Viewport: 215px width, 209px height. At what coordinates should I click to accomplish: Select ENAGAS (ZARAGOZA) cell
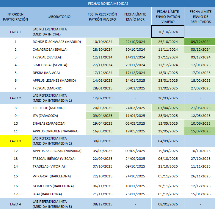coord(59,123)
